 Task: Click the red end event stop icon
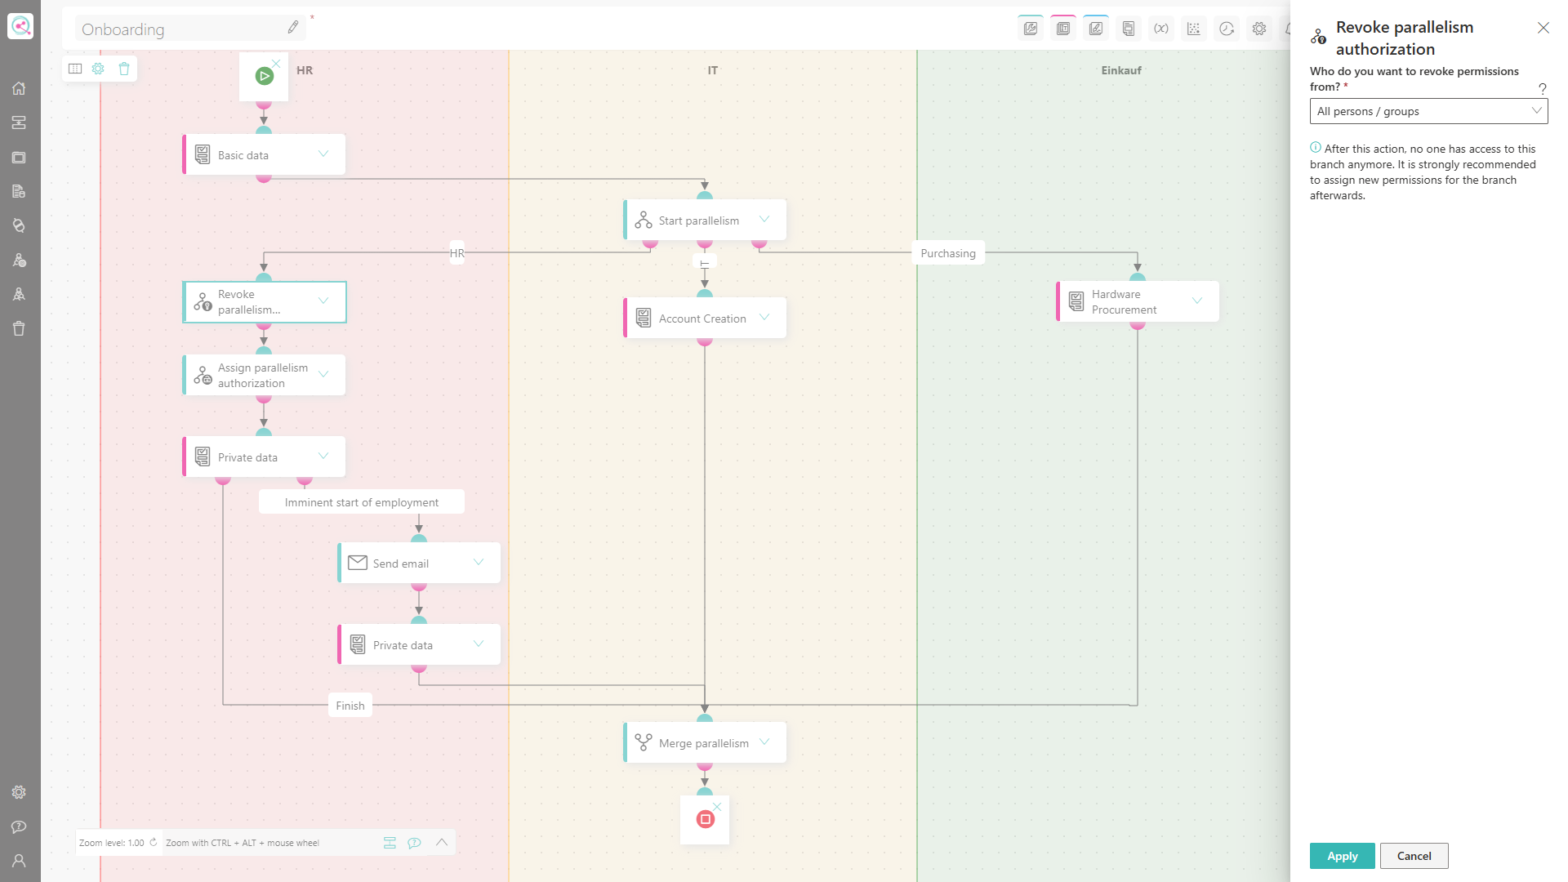click(x=705, y=819)
